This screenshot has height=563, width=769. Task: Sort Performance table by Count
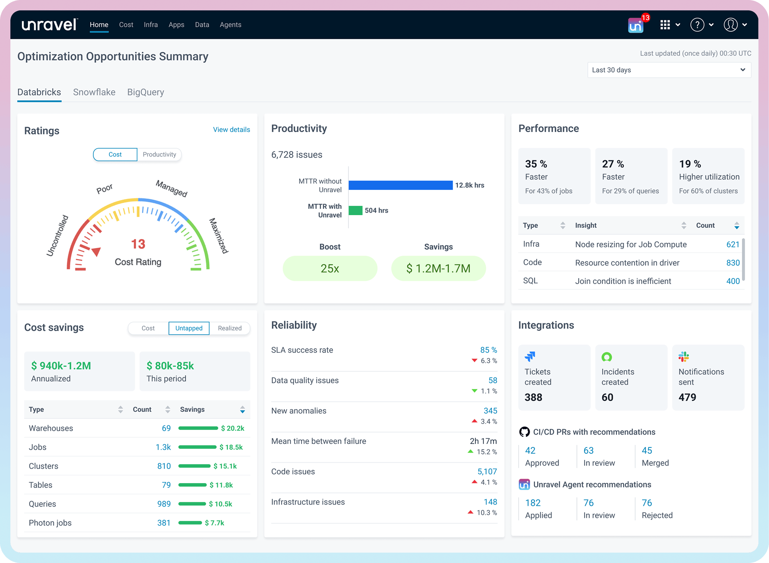(736, 225)
